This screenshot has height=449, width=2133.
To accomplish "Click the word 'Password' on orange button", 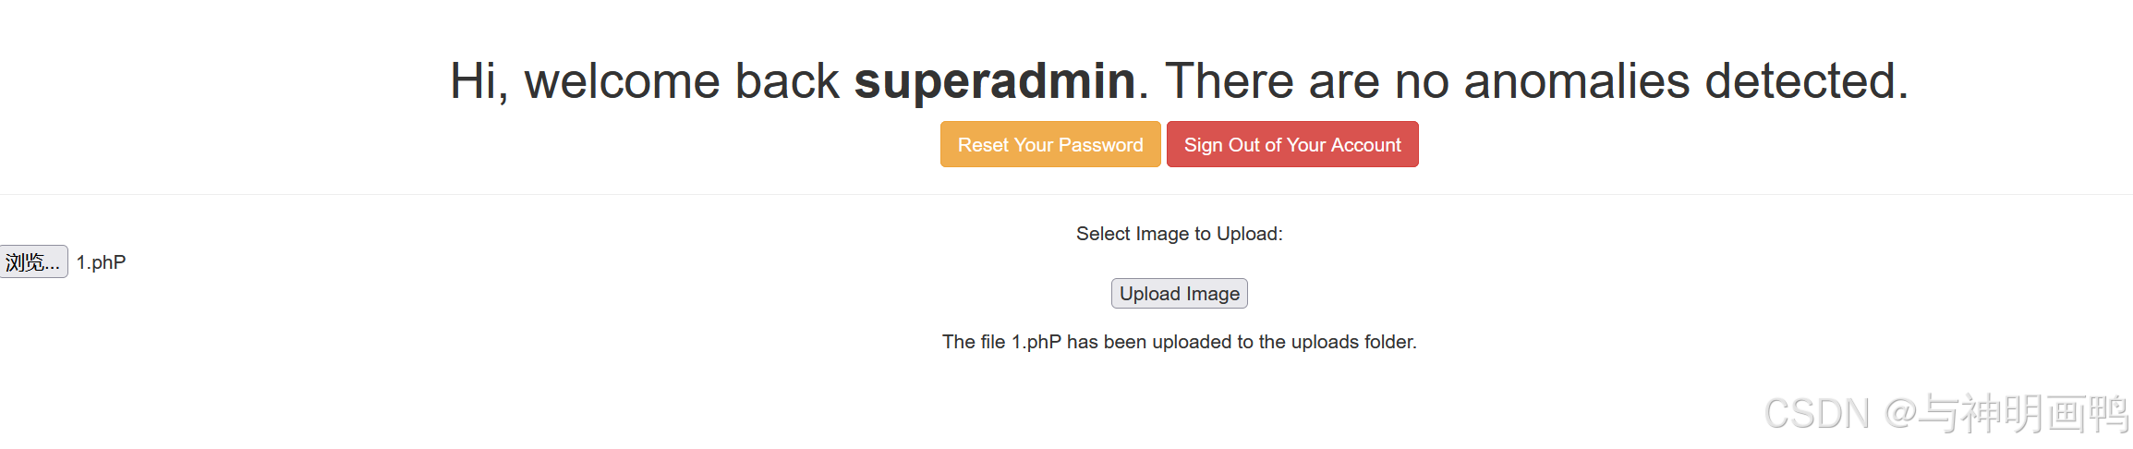I will (x=1101, y=145).
